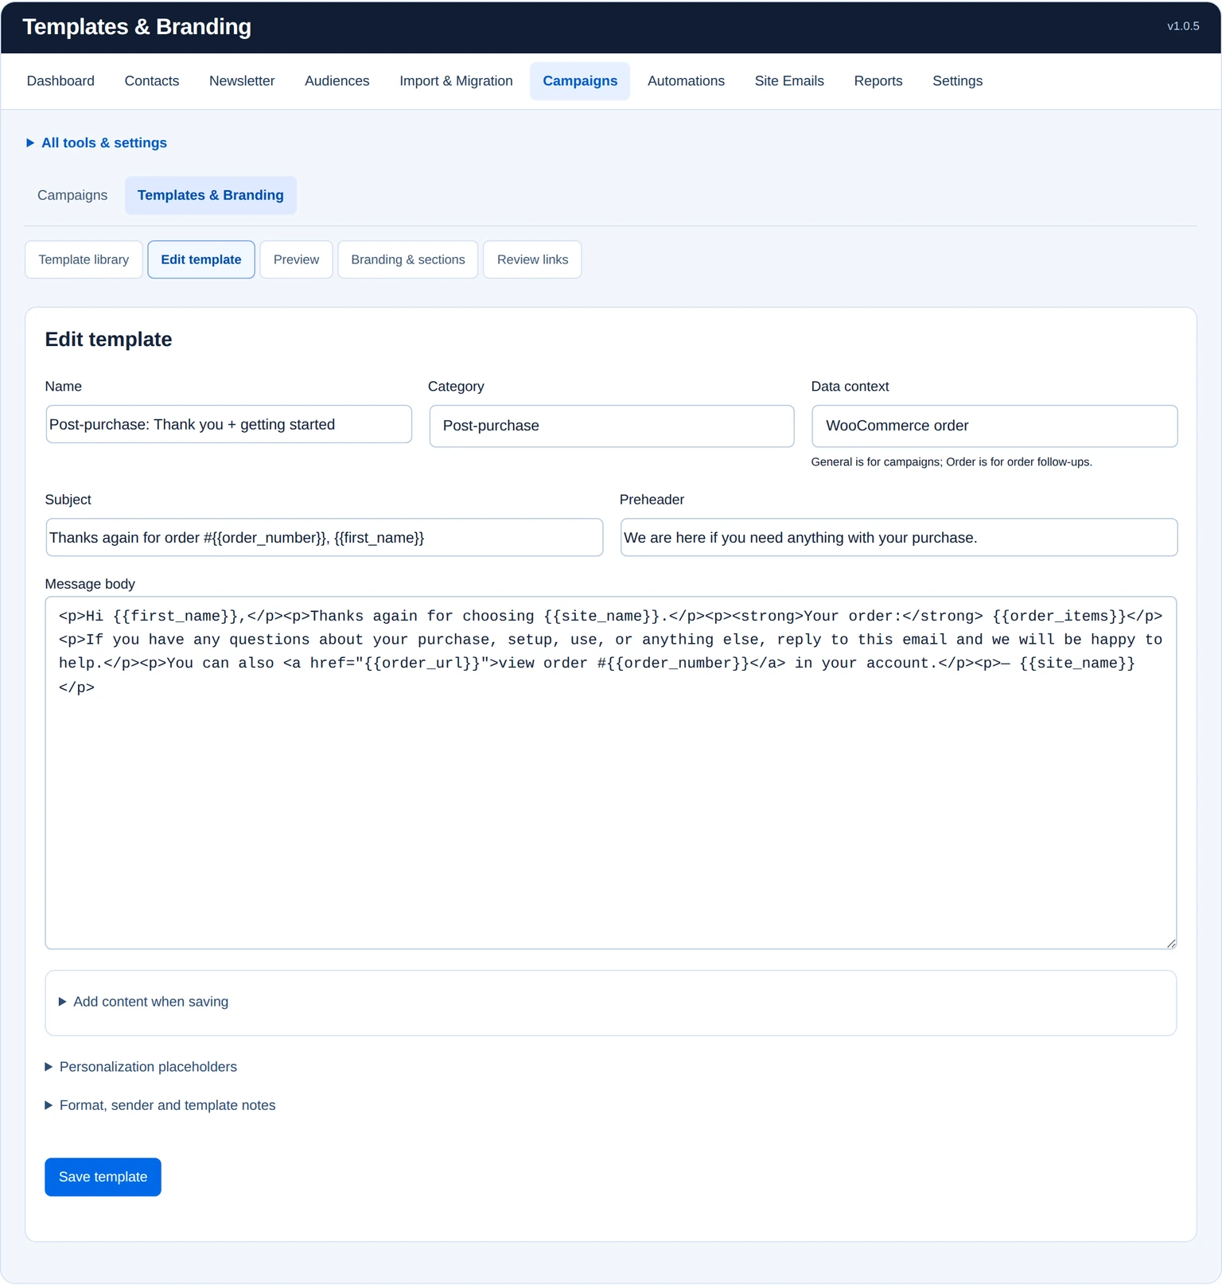Image resolution: width=1222 pixels, height=1285 pixels.
Task: Save the template
Action: coord(103,1177)
